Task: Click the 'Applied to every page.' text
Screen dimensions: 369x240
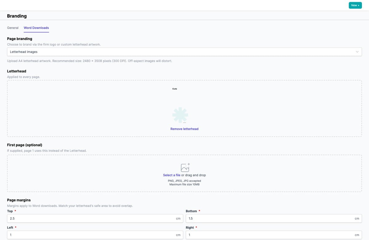Action: 24,77
